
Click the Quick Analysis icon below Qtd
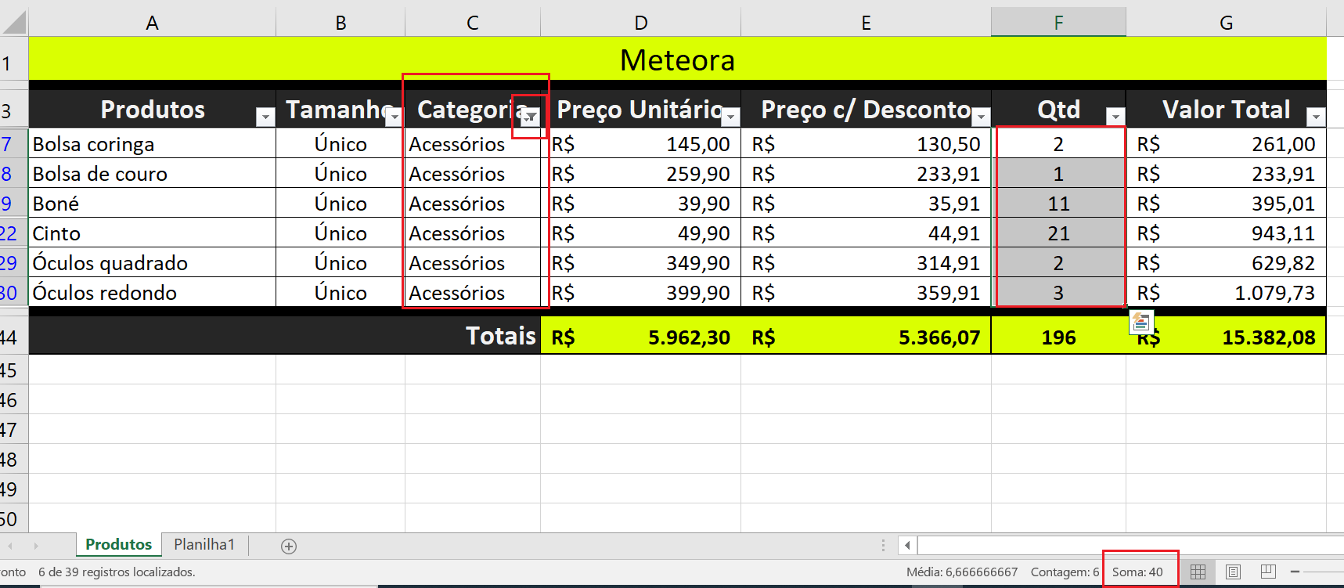[1141, 322]
